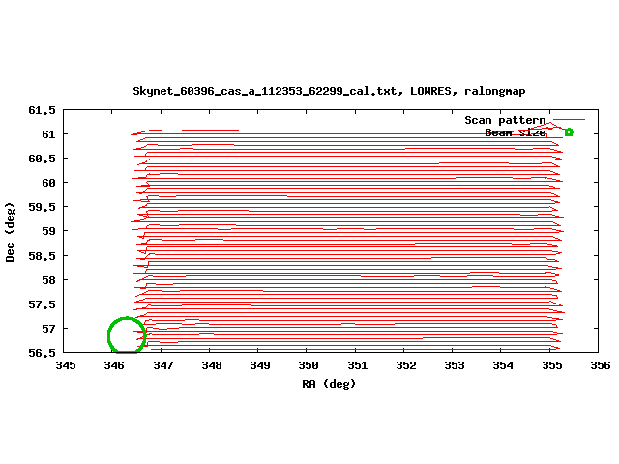Click the 61 tick label on Dec axis
Viewport: 619px width, 464px height.
(48, 134)
